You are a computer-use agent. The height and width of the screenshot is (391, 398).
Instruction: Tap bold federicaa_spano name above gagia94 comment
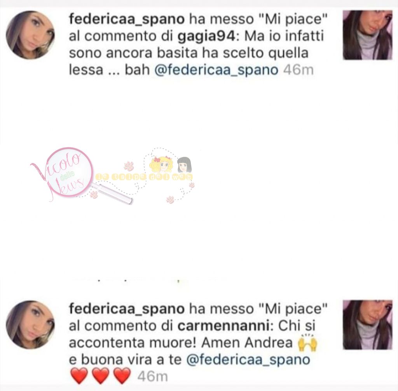[127, 19]
